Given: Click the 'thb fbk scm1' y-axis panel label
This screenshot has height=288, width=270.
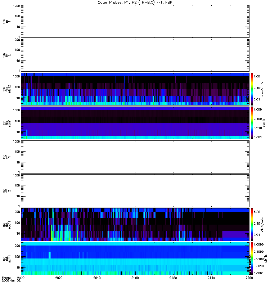Looking at the screenshot, I should 6,123.
